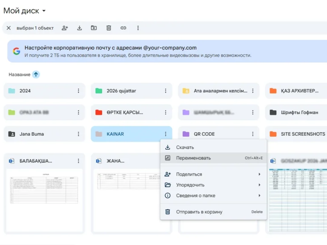Viewport: 327px width, 245px height.
Task: Click the Название sort label
Action: (20, 74)
